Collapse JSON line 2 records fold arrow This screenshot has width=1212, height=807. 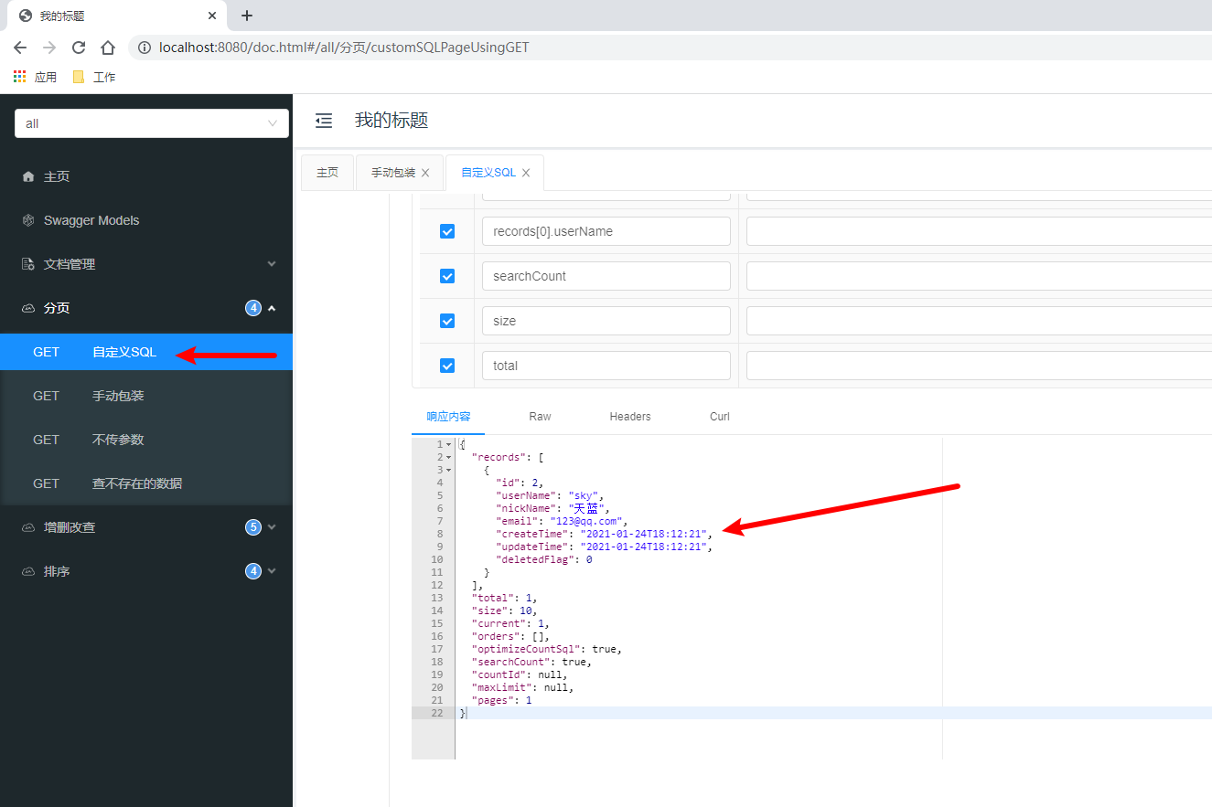coord(448,457)
